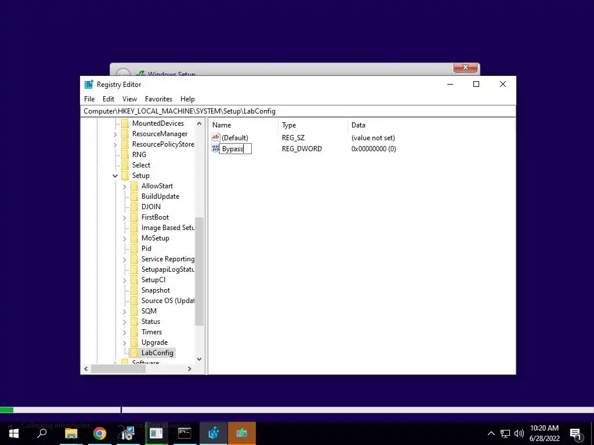
Task: Show hidden system tray icons
Action: coord(491,433)
